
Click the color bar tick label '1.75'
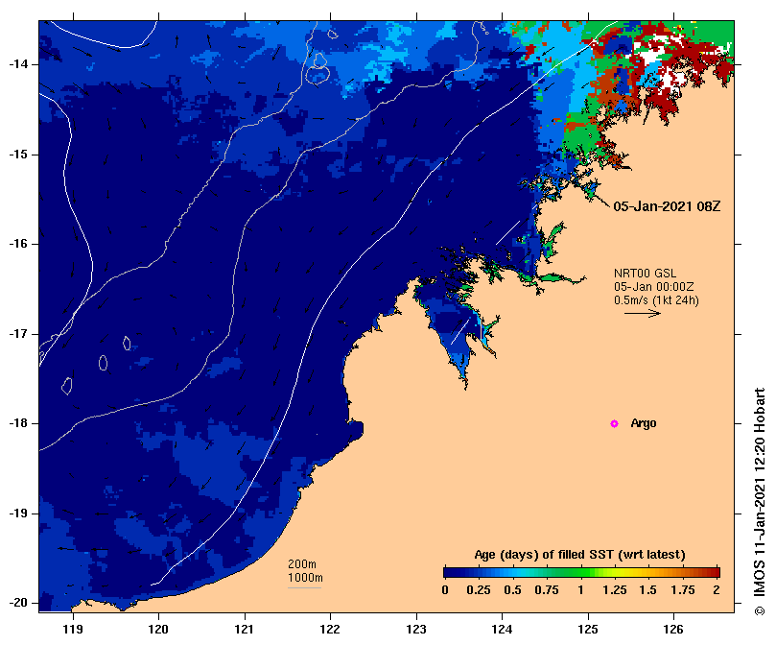(x=683, y=590)
